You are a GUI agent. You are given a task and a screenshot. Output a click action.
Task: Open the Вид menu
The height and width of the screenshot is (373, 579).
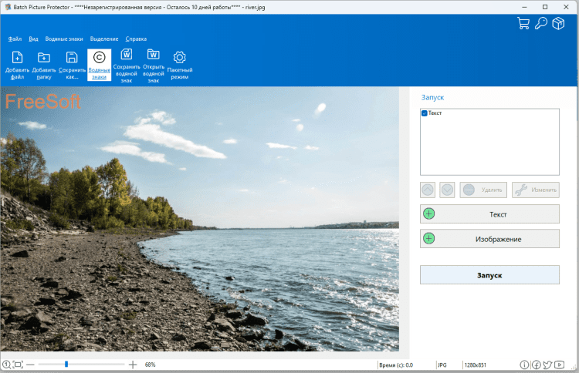tap(33, 39)
